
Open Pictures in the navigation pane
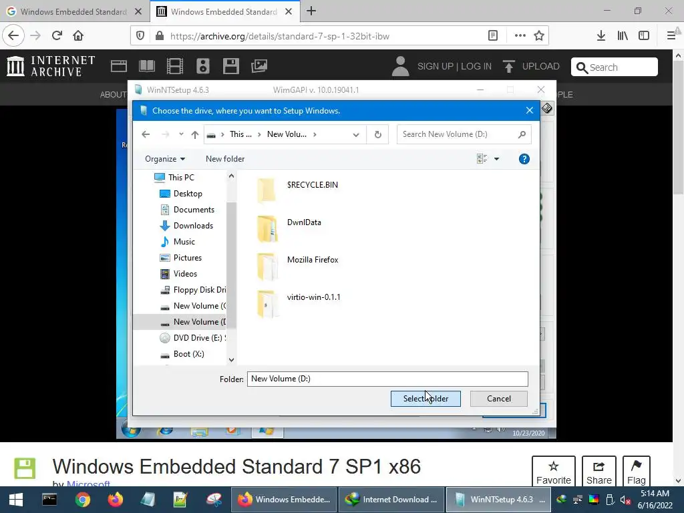[188, 258]
